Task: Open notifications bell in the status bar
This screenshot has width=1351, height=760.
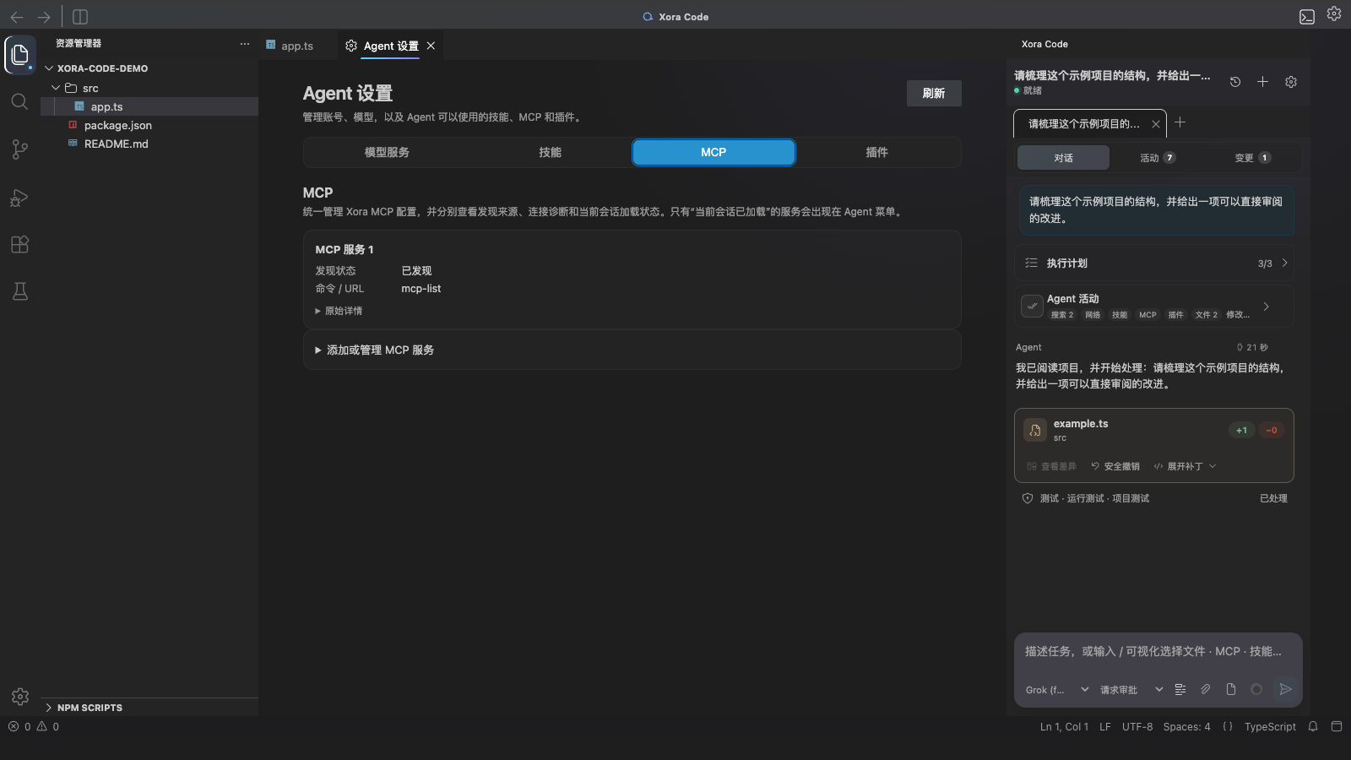Action: click(x=1313, y=726)
